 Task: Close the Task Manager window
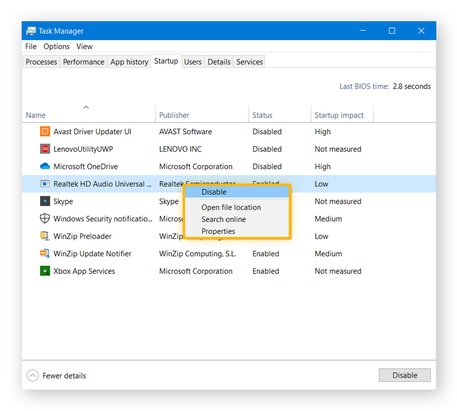421,31
